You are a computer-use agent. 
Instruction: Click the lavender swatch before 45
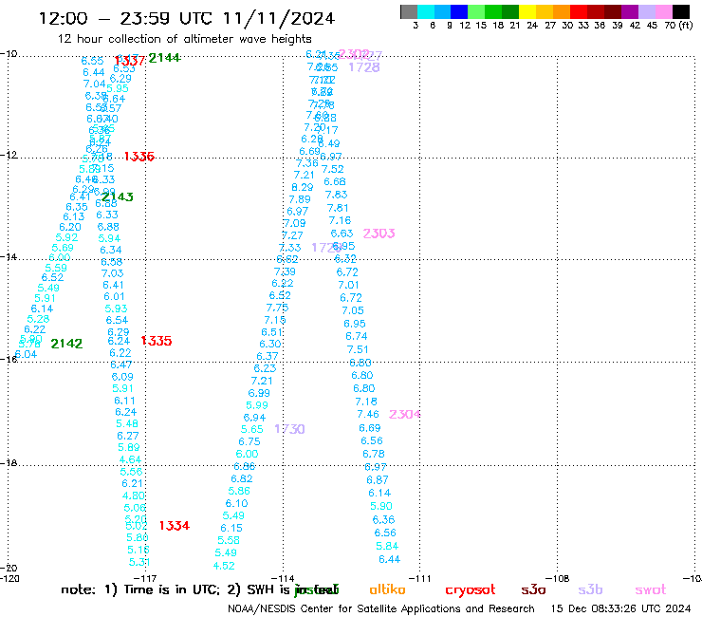[646, 11]
